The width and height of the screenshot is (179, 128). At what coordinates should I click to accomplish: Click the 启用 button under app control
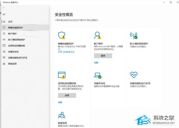[x=67, y=95]
